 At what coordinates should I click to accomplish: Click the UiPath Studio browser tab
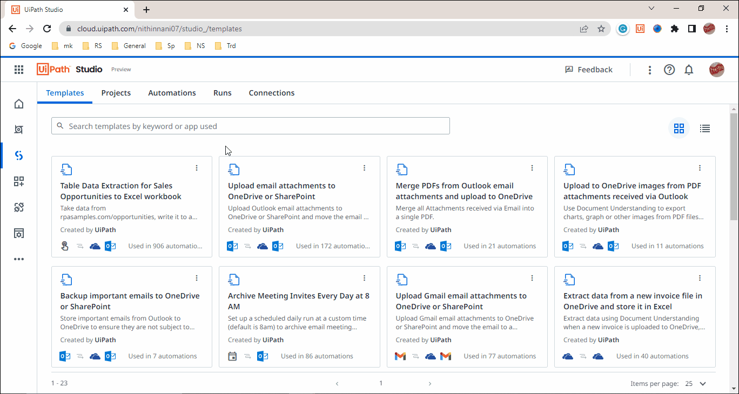70,10
